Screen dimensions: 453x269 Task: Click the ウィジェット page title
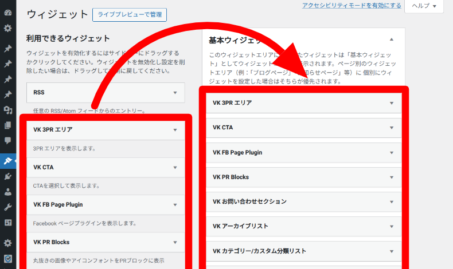pyautogui.click(x=57, y=14)
